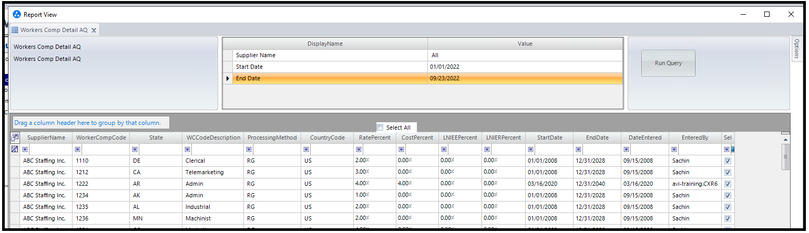Image resolution: width=809 pixels, height=233 pixels.
Task: Expand the Options side panel
Action: (796, 48)
